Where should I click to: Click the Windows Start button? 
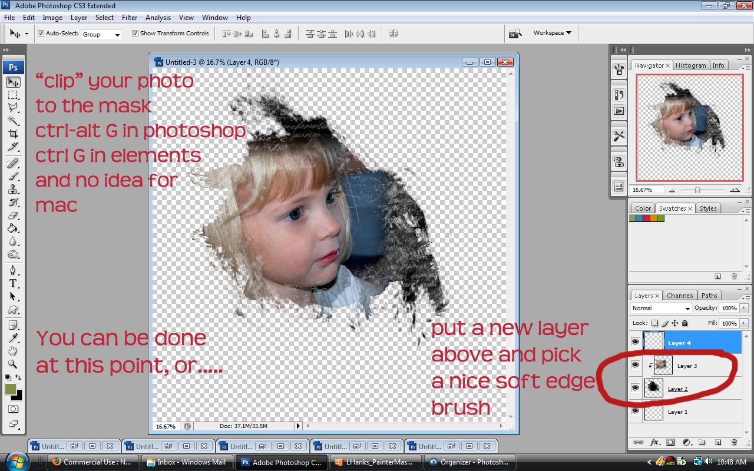[16, 461]
